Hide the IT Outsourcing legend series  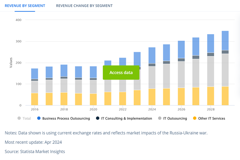(x=175, y=119)
